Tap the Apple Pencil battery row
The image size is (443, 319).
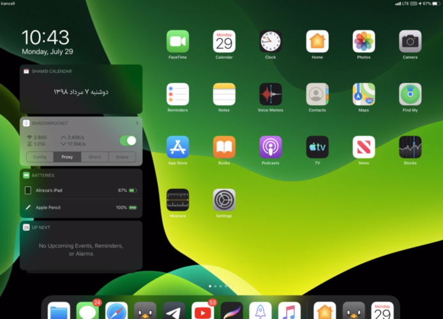(x=81, y=207)
